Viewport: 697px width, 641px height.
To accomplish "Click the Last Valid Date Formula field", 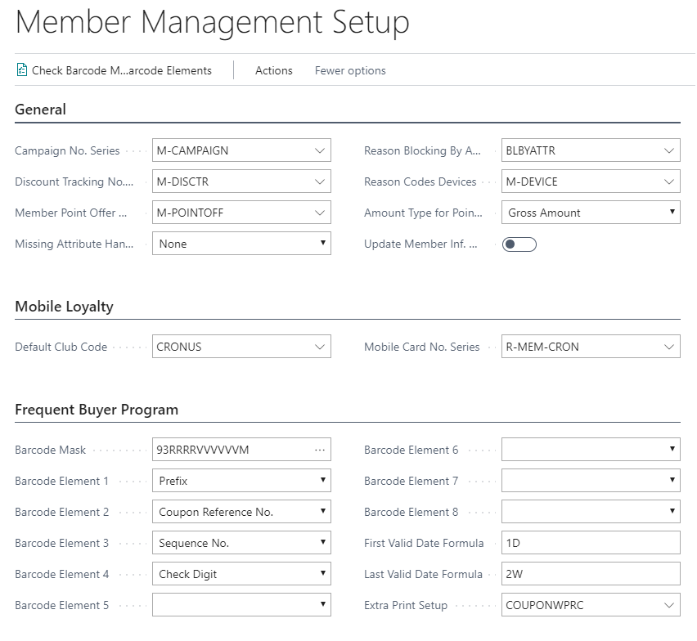I will [590, 574].
